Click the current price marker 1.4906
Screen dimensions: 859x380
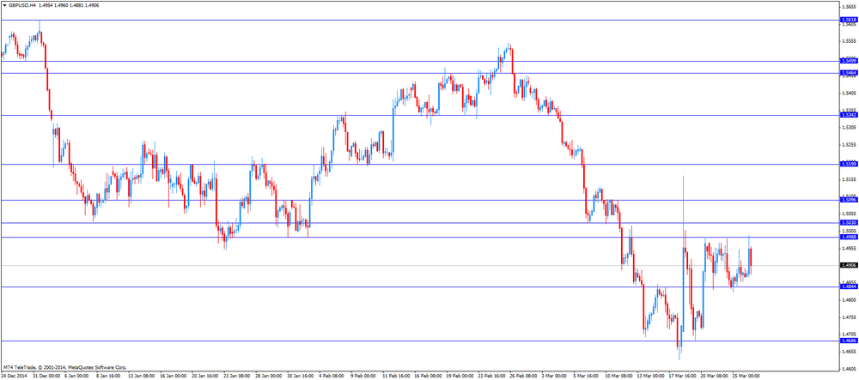click(848, 265)
